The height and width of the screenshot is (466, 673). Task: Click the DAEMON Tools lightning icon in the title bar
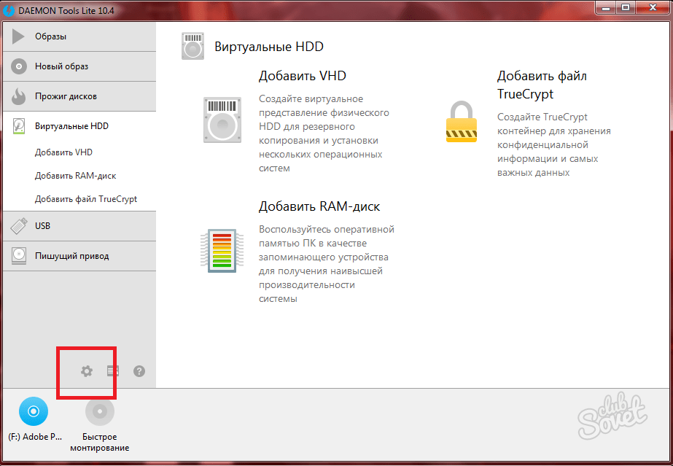[x=8, y=10]
